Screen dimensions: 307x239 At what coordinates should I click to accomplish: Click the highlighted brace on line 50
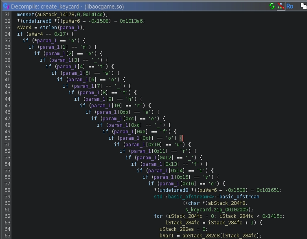182,138
